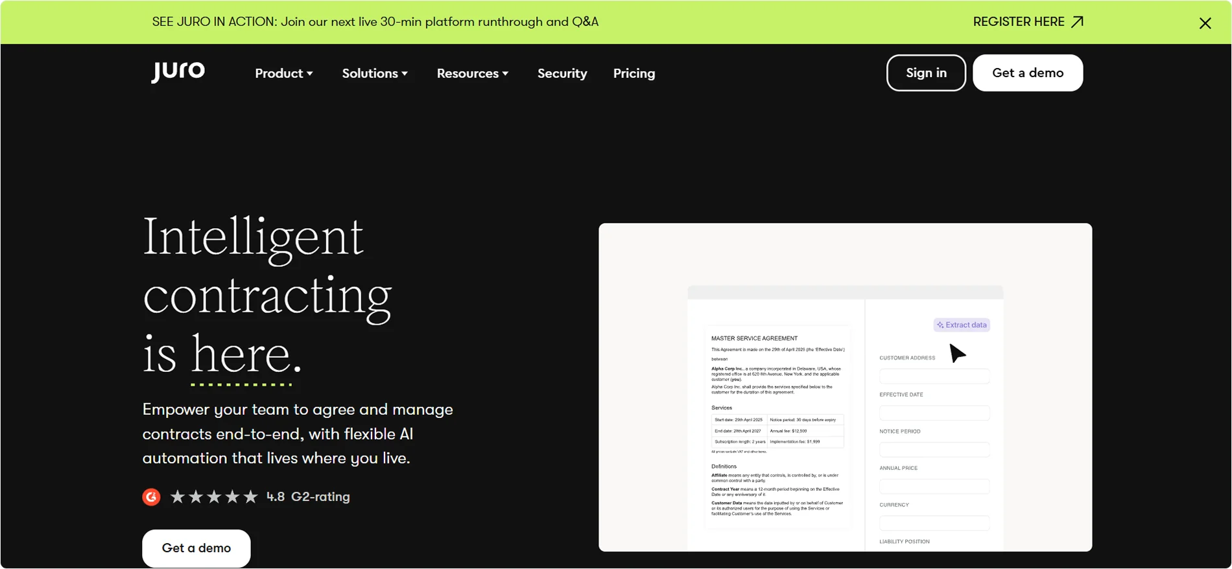Click the Extract data button
The width and height of the screenshot is (1232, 569).
(x=962, y=325)
